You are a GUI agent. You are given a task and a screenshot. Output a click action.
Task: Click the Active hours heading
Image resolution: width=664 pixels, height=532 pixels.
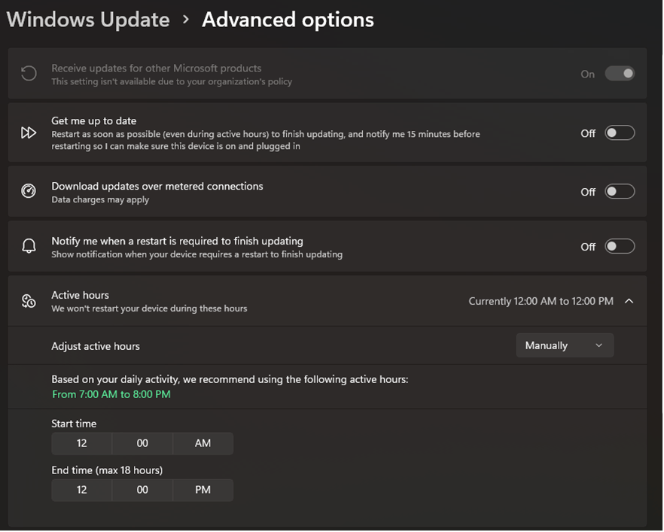(x=80, y=295)
